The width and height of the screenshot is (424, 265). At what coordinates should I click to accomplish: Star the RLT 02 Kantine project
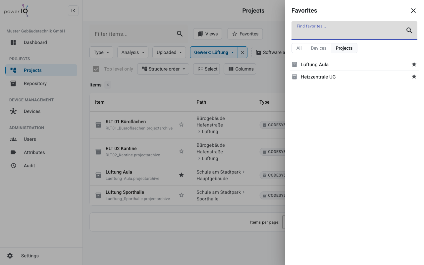tap(181, 151)
